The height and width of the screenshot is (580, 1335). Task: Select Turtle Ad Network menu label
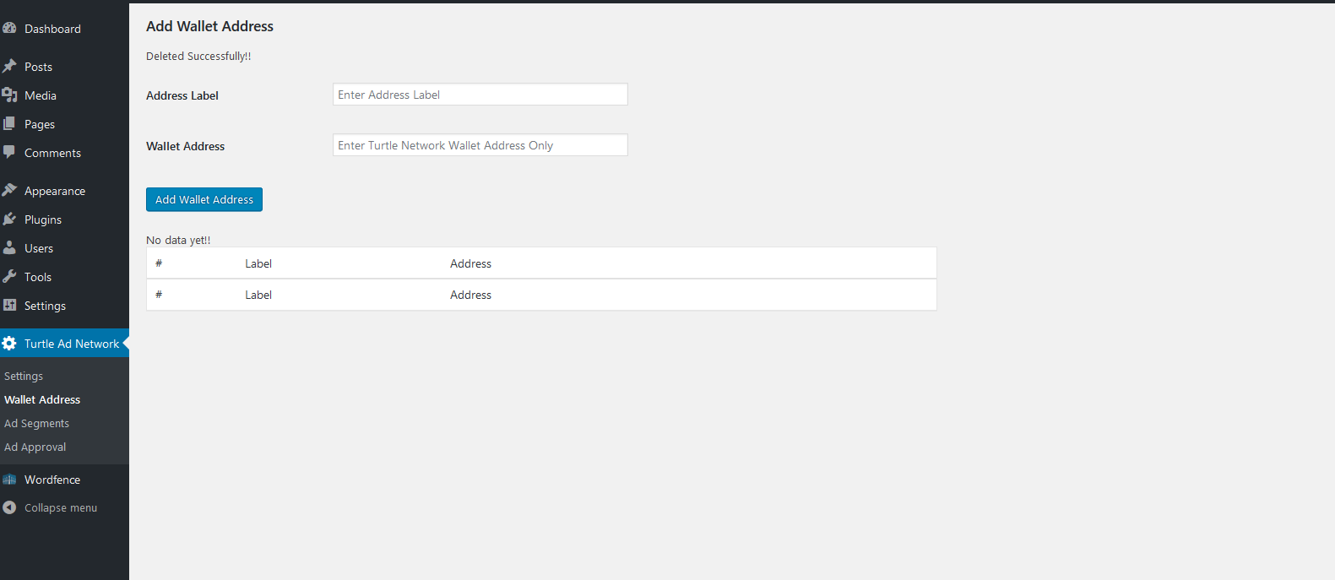(72, 344)
